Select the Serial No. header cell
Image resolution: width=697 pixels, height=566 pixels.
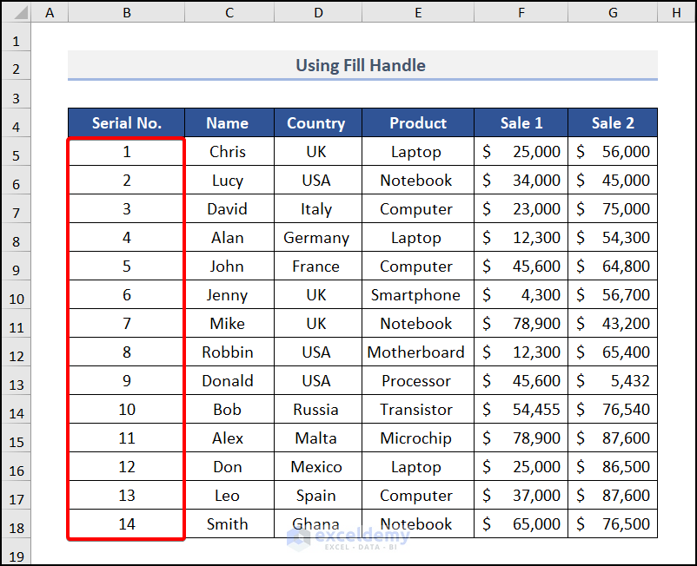pos(126,123)
